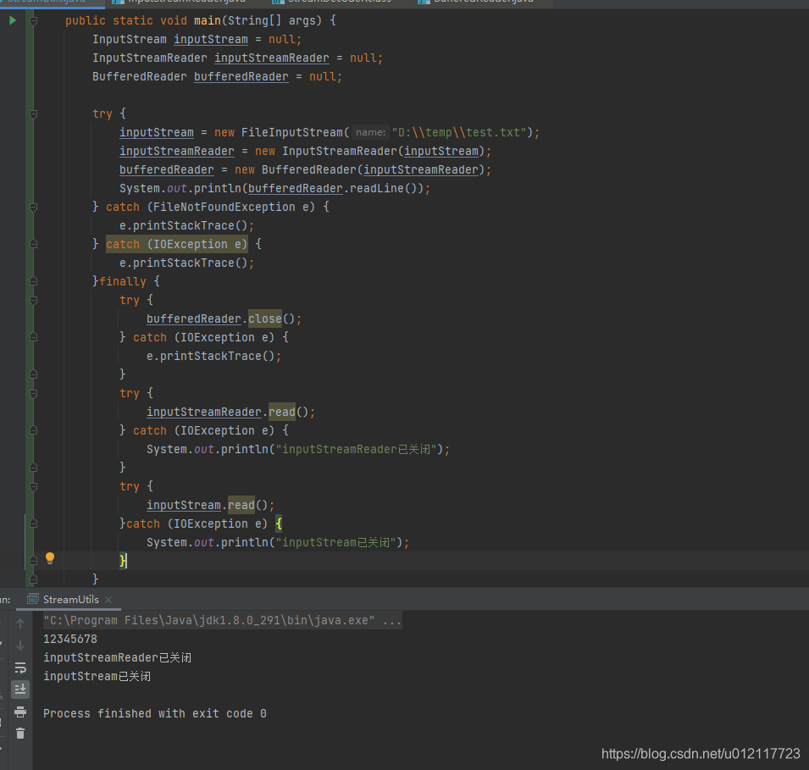Click BufferedReader type in variable declaration
Viewport: 809px width, 770px height.
pos(140,76)
